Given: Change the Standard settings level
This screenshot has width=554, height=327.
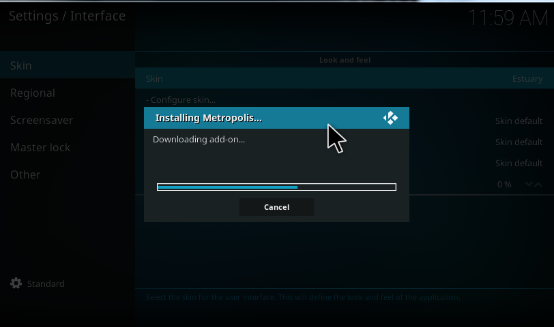Looking at the screenshot, I should 46,283.
